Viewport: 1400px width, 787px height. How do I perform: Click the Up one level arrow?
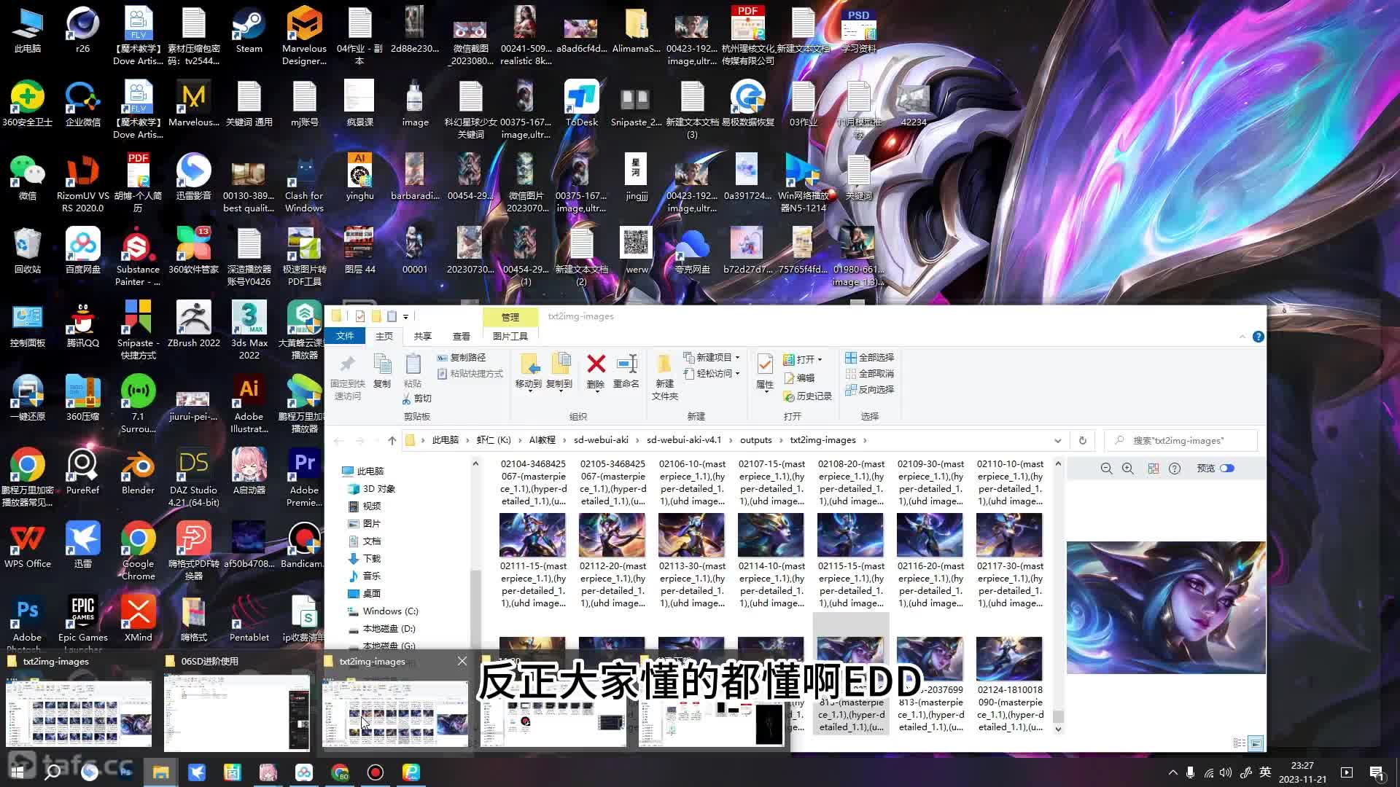point(392,440)
